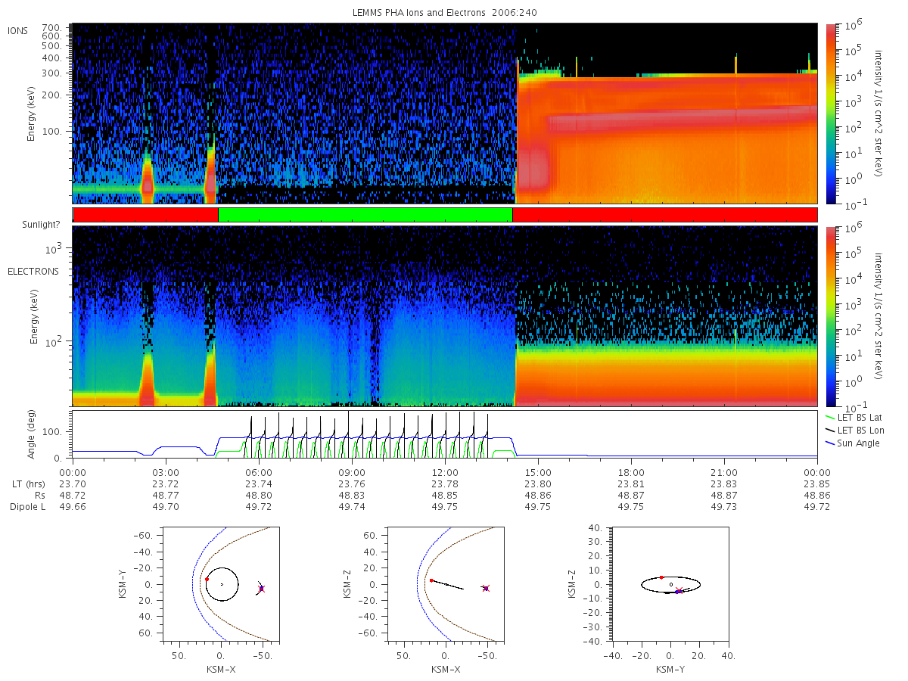
Task: Click the red spacecraft marker in the KSM-Y/KSM-Z plot
Action: (661, 577)
